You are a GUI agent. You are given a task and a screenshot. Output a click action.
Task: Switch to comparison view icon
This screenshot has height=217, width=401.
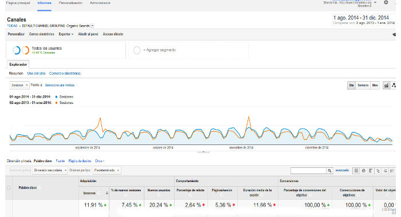[378, 171]
